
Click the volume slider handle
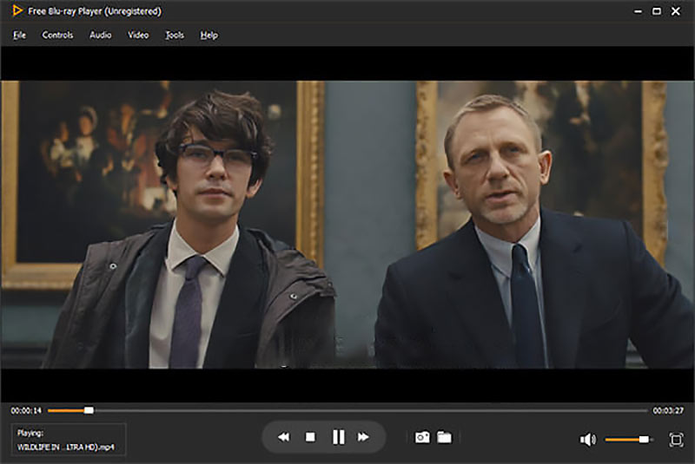click(x=644, y=440)
